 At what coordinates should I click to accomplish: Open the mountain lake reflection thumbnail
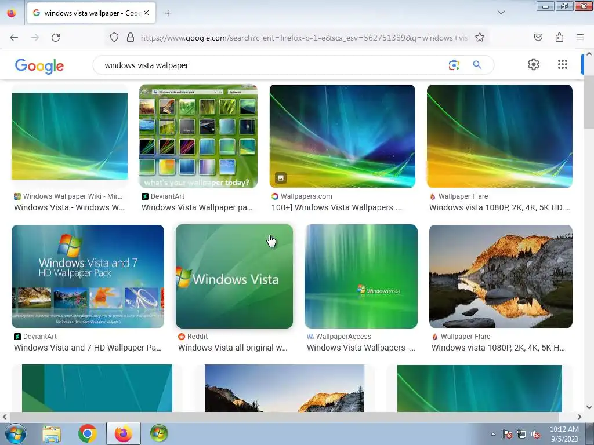pos(501,276)
